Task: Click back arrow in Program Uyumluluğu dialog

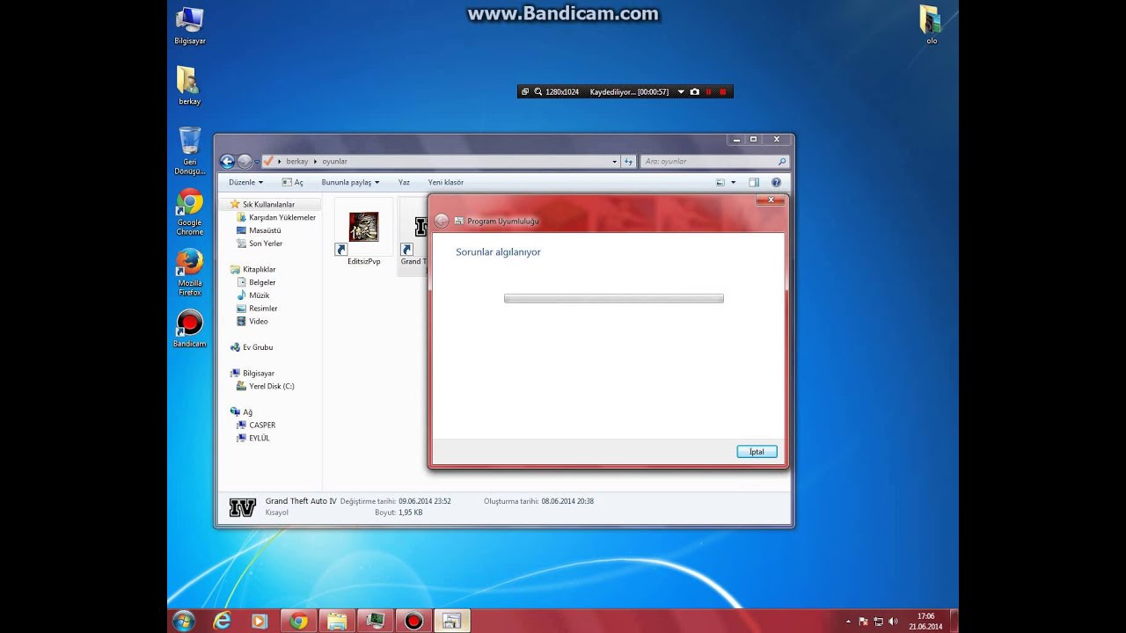Action: [442, 221]
